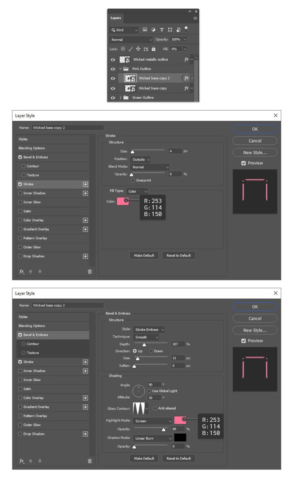Viewport: 294px width, 478px height.
Task: Add Drop Shadow plus icon, Bevel-settings dialog
Action: tap(85, 434)
